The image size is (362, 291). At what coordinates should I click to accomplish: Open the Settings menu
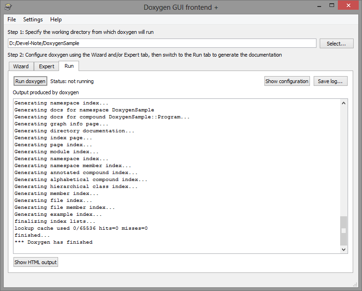[33, 19]
